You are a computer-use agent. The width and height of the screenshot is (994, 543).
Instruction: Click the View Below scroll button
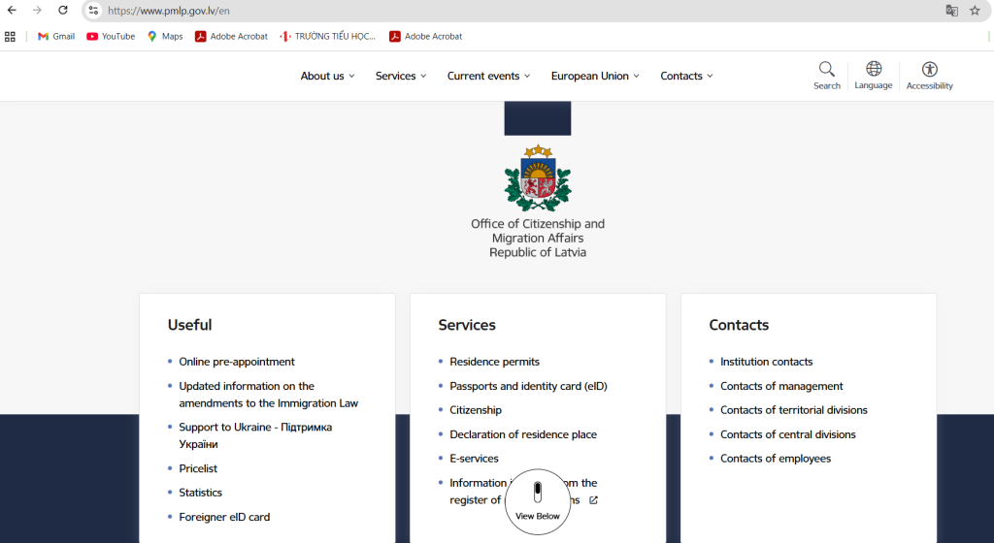[x=537, y=501]
